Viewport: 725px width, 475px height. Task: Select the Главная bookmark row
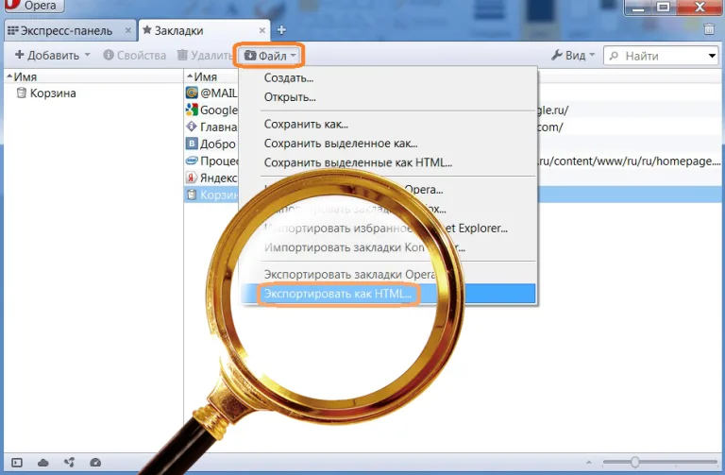[211, 127]
